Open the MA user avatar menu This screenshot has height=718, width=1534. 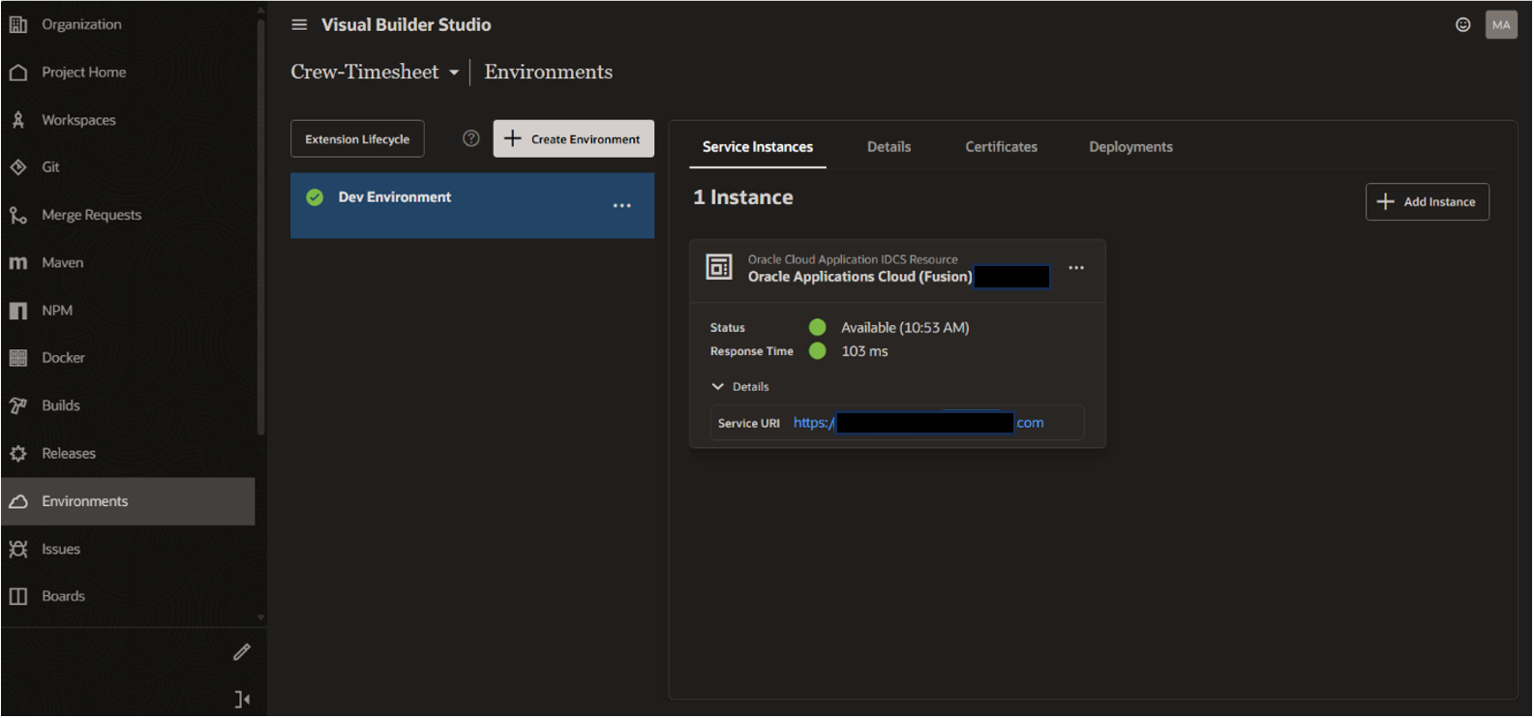tap(1500, 25)
